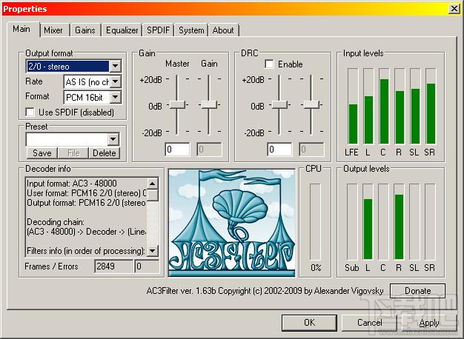Click the Errors count field showing 0

tap(147, 266)
